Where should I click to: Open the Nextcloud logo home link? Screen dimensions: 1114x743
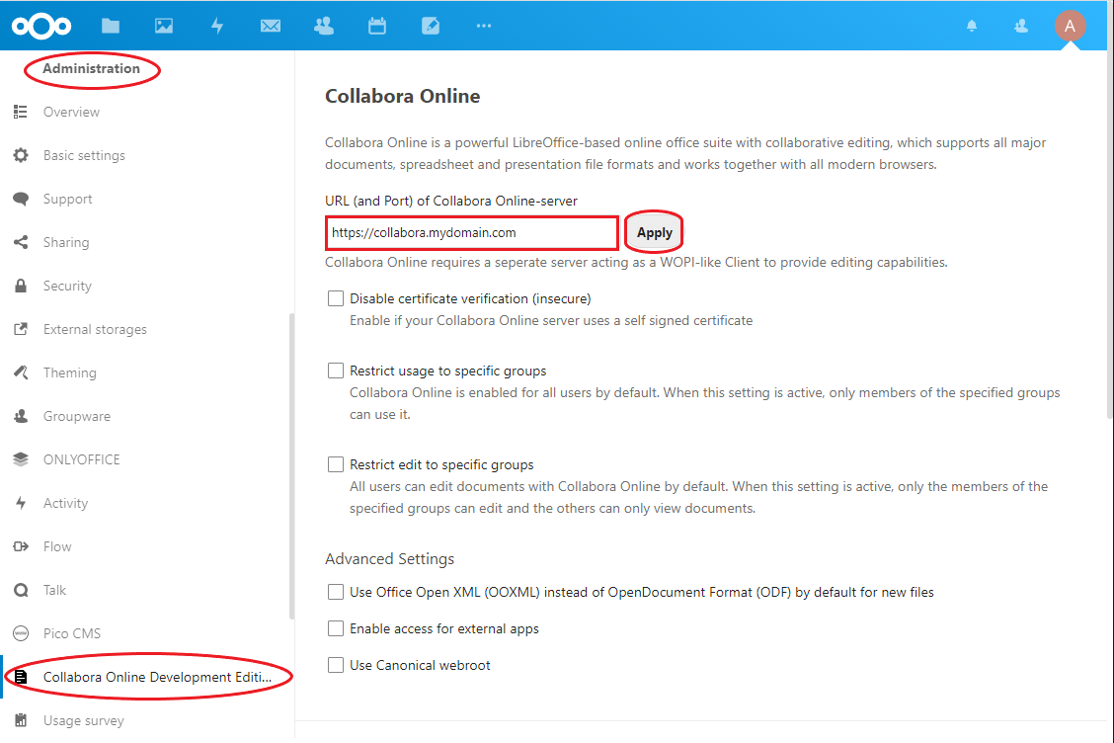[x=41, y=27]
